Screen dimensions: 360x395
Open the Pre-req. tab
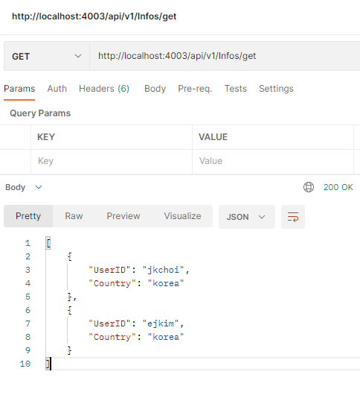coord(195,89)
